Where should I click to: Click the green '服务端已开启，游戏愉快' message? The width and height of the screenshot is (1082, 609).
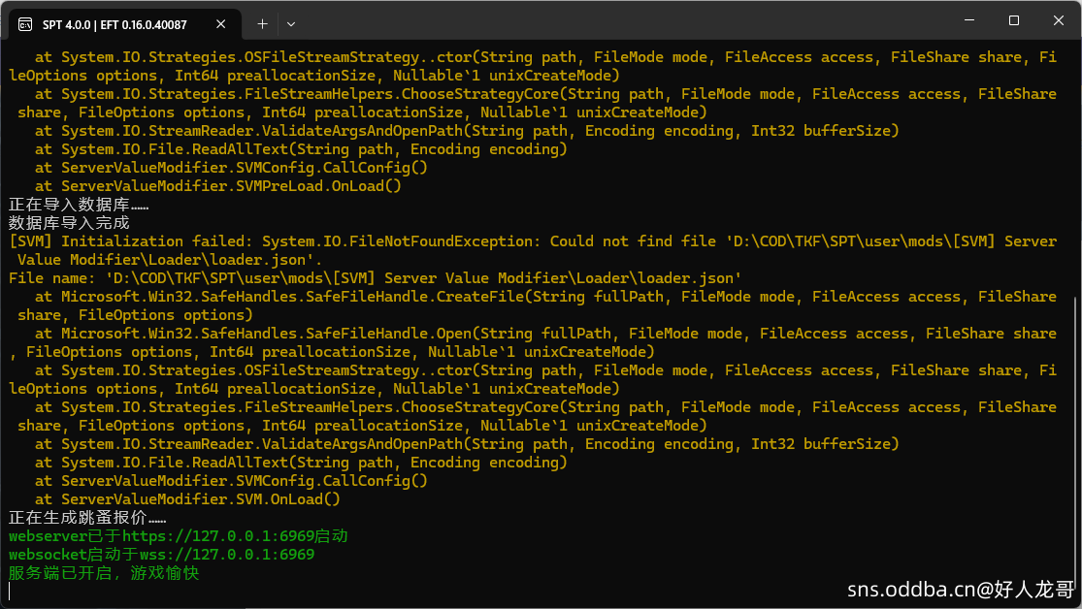click(x=104, y=573)
